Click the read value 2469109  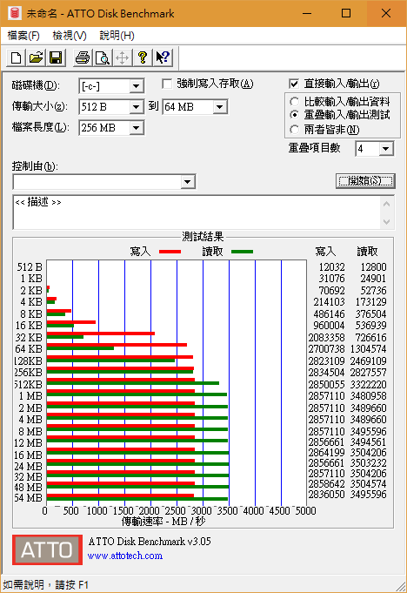(x=368, y=361)
